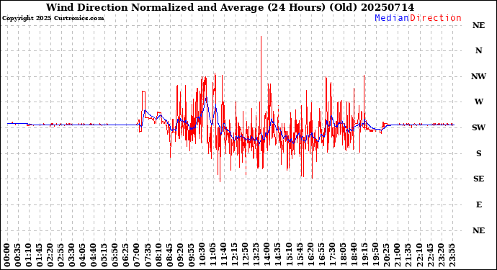Click the 07:35 time axis label
Screen dimensions: 497x270
click(148, 255)
